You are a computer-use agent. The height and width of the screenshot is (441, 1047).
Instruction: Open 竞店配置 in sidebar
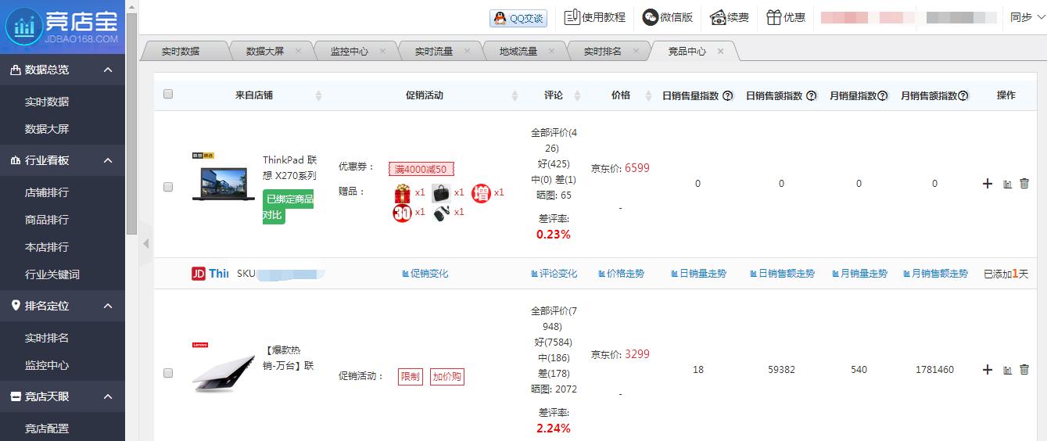(47, 428)
